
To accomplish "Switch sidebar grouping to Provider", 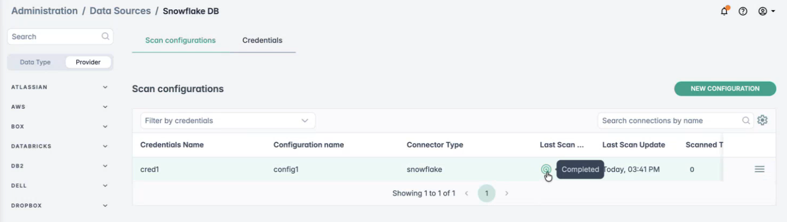I will [88, 62].
